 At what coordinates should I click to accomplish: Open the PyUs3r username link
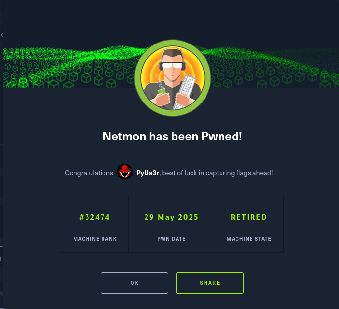coord(147,173)
